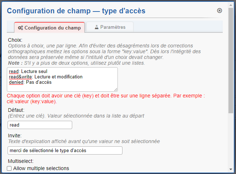236x174 pixels.
Task: Click scrollbar down arrow in dialog
Action: coord(230,169)
